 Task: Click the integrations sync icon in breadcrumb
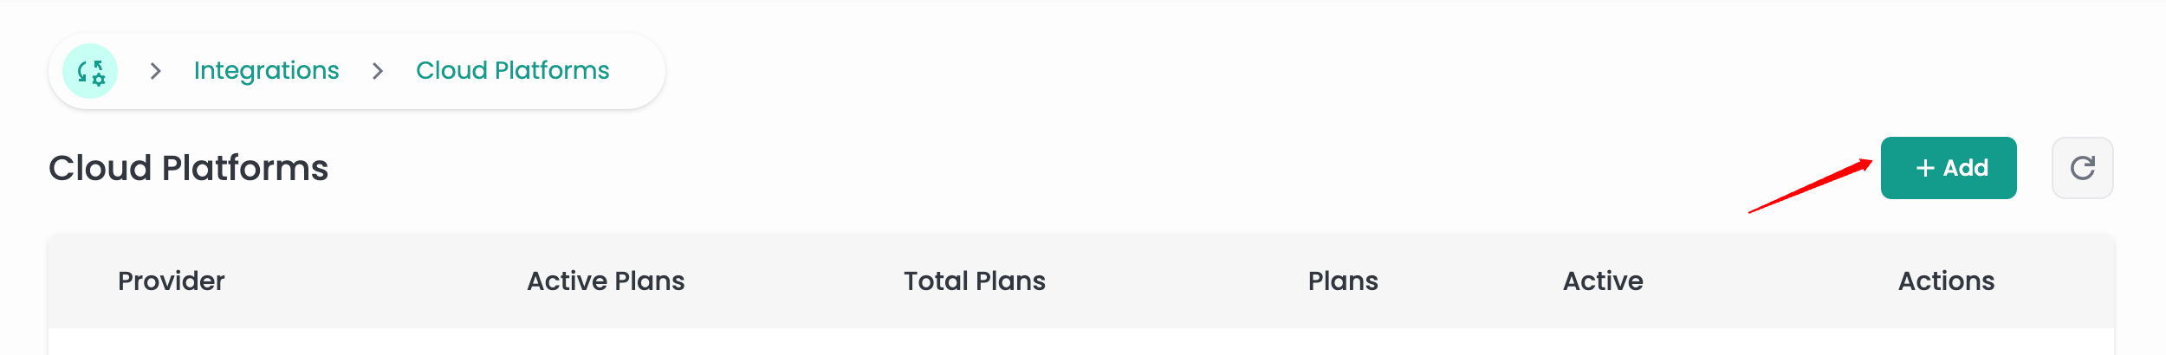[x=90, y=71]
